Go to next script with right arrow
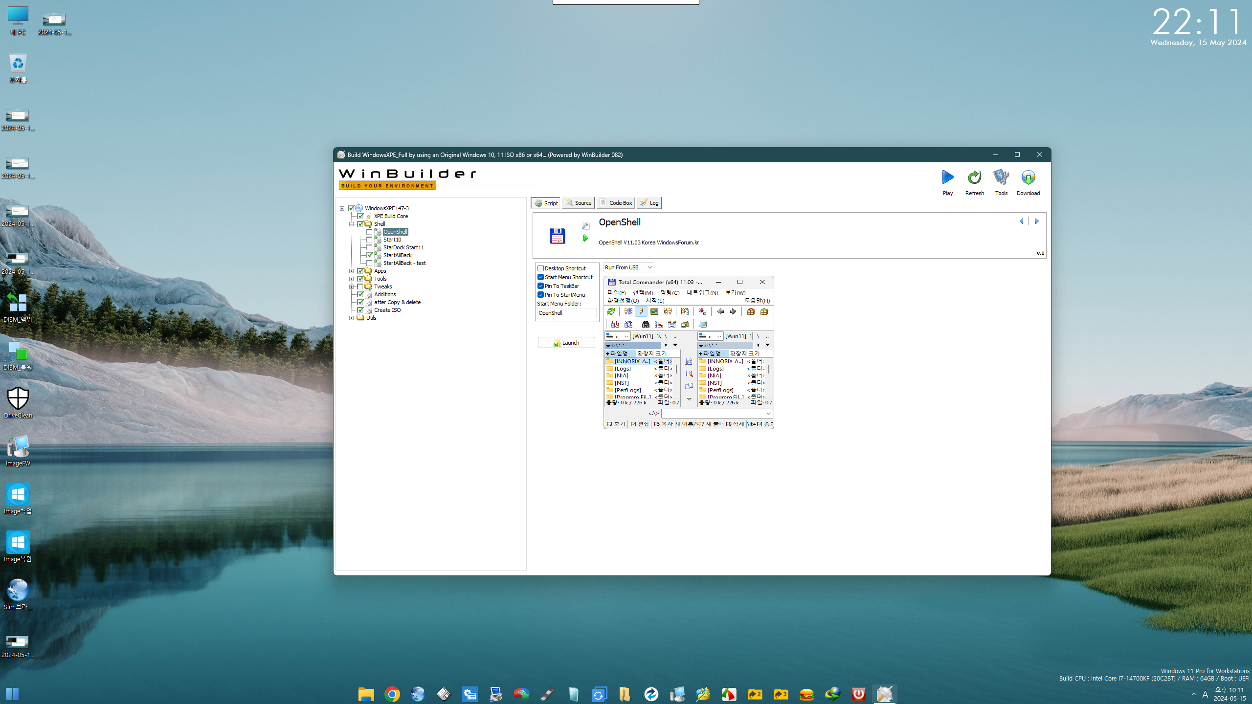This screenshot has height=704, width=1252. 1037,221
